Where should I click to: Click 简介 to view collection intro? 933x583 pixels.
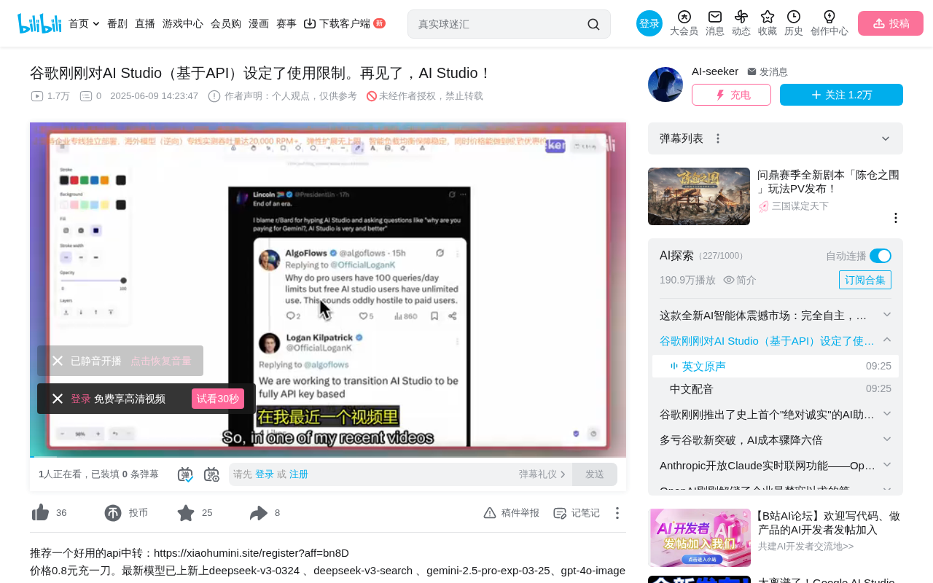coord(740,280)
